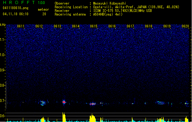Viewport: 192px width, 122px height.
Task: Click time marker 0619
Action: click(167, 26)
